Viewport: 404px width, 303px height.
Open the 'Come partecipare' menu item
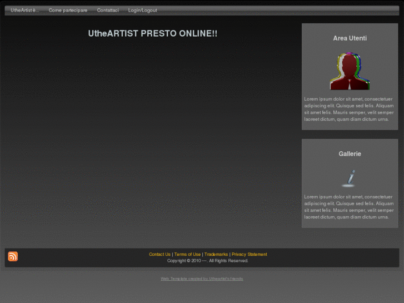tap(68, 11)
